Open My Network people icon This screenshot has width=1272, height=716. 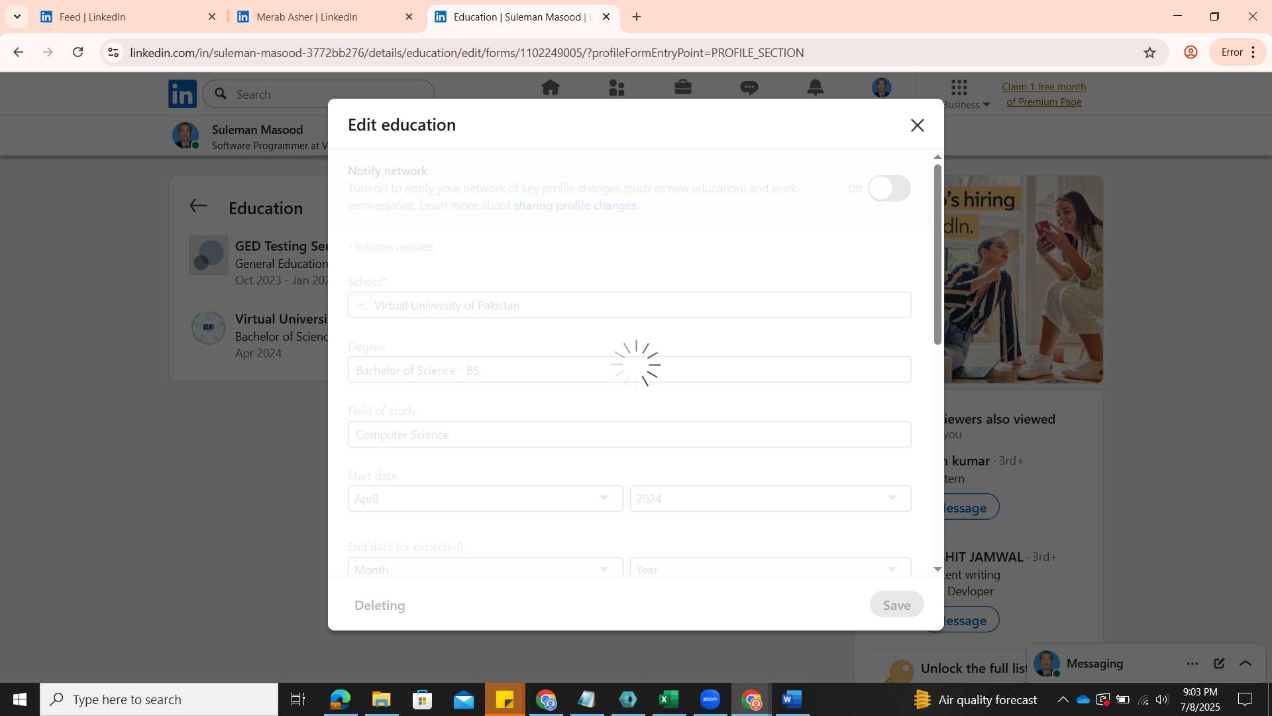pyautogui.click(x=617, y=88)
